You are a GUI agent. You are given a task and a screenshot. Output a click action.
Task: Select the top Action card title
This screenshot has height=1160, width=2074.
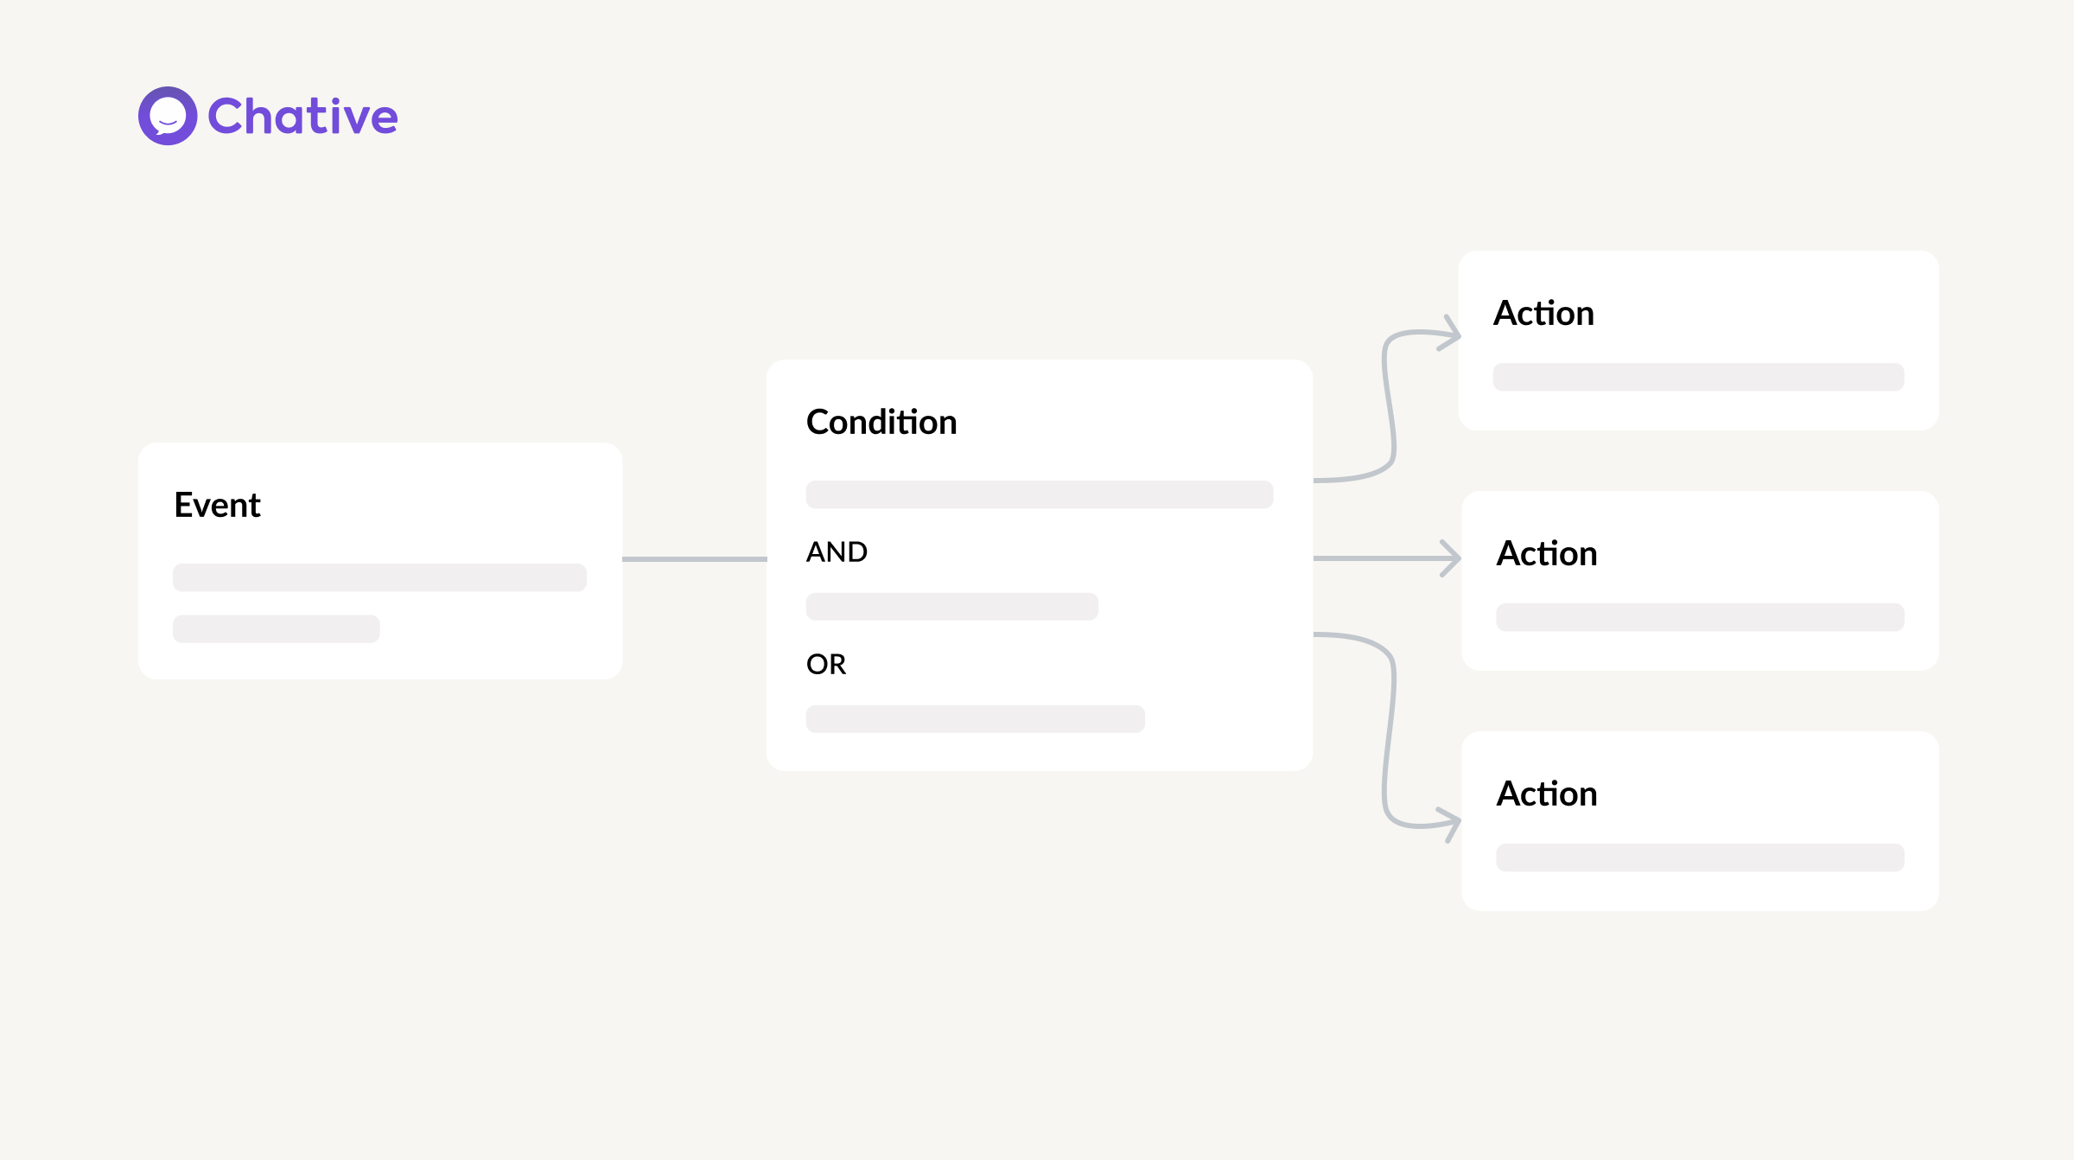(1543, 313)
